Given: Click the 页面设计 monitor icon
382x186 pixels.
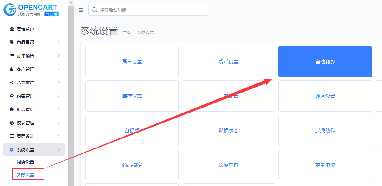Looking at the screenshot, I should [x=12, y=136].
